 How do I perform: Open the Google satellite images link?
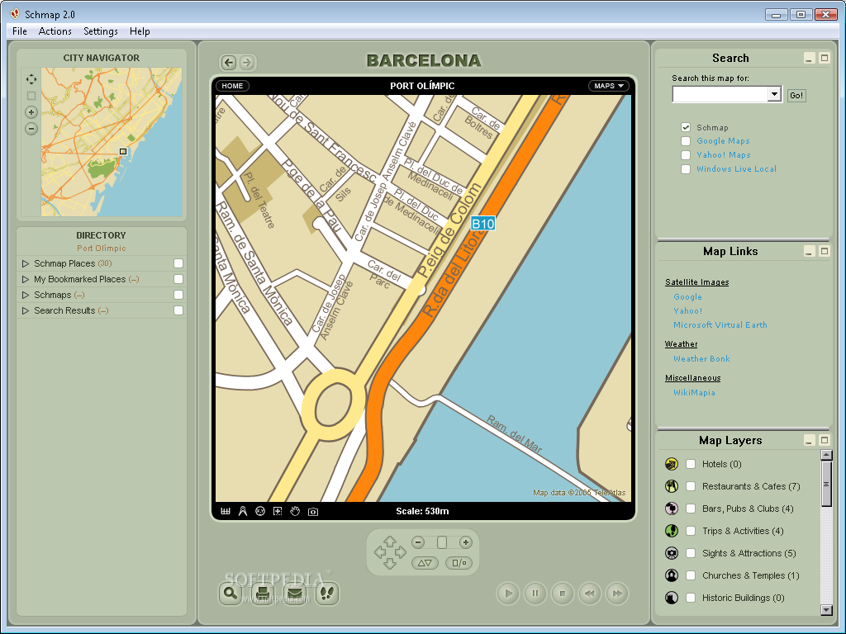pos(688,297)
